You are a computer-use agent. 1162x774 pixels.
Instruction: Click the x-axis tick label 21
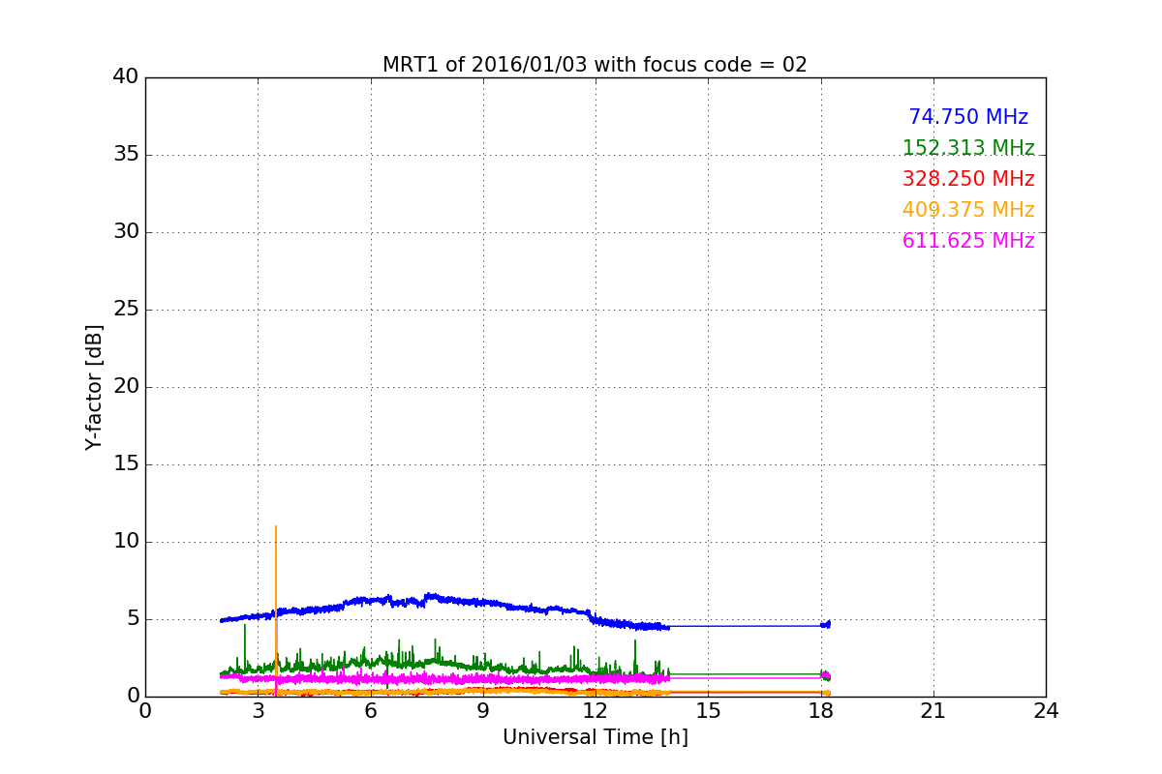[x=933, y=711]
